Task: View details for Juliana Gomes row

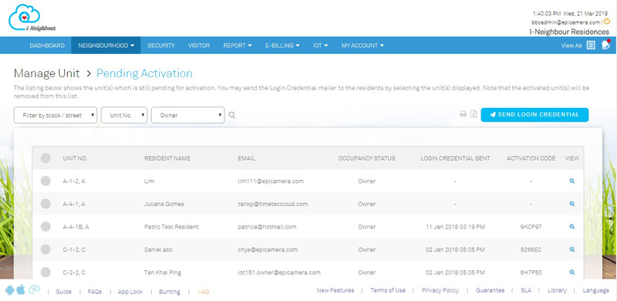Action: [x=571, y=204]
